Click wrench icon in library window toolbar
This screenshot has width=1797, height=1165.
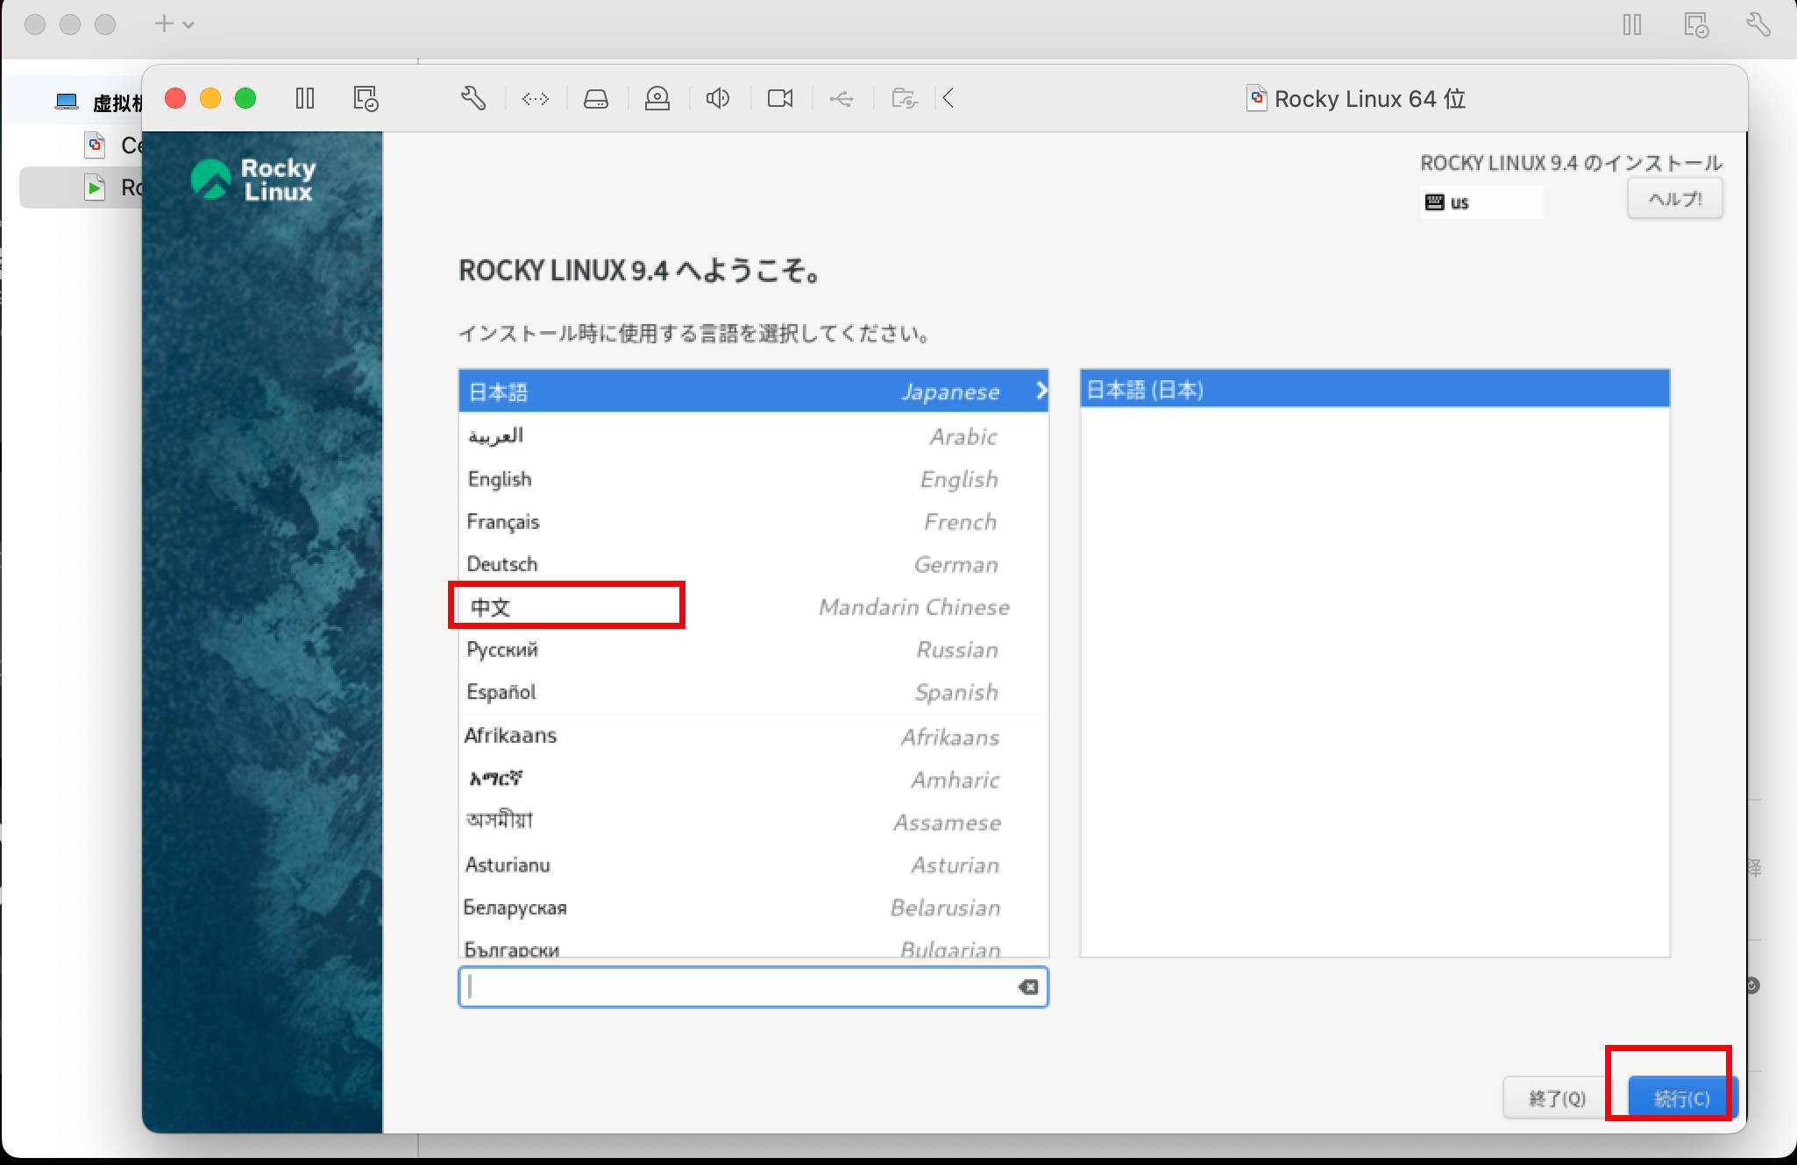pos(1758,25)
